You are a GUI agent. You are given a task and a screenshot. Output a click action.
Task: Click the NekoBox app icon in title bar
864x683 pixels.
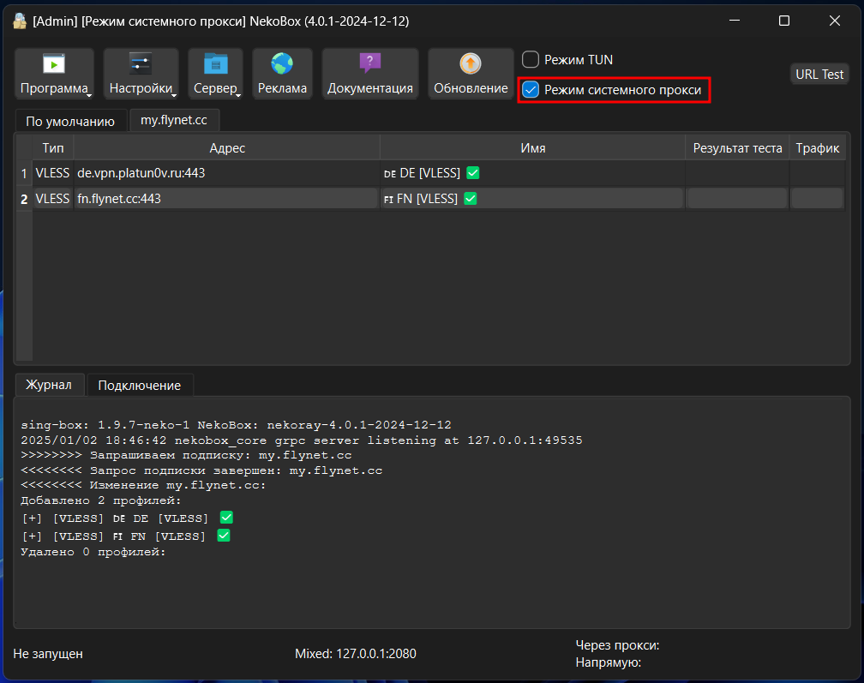pos(20,21)
